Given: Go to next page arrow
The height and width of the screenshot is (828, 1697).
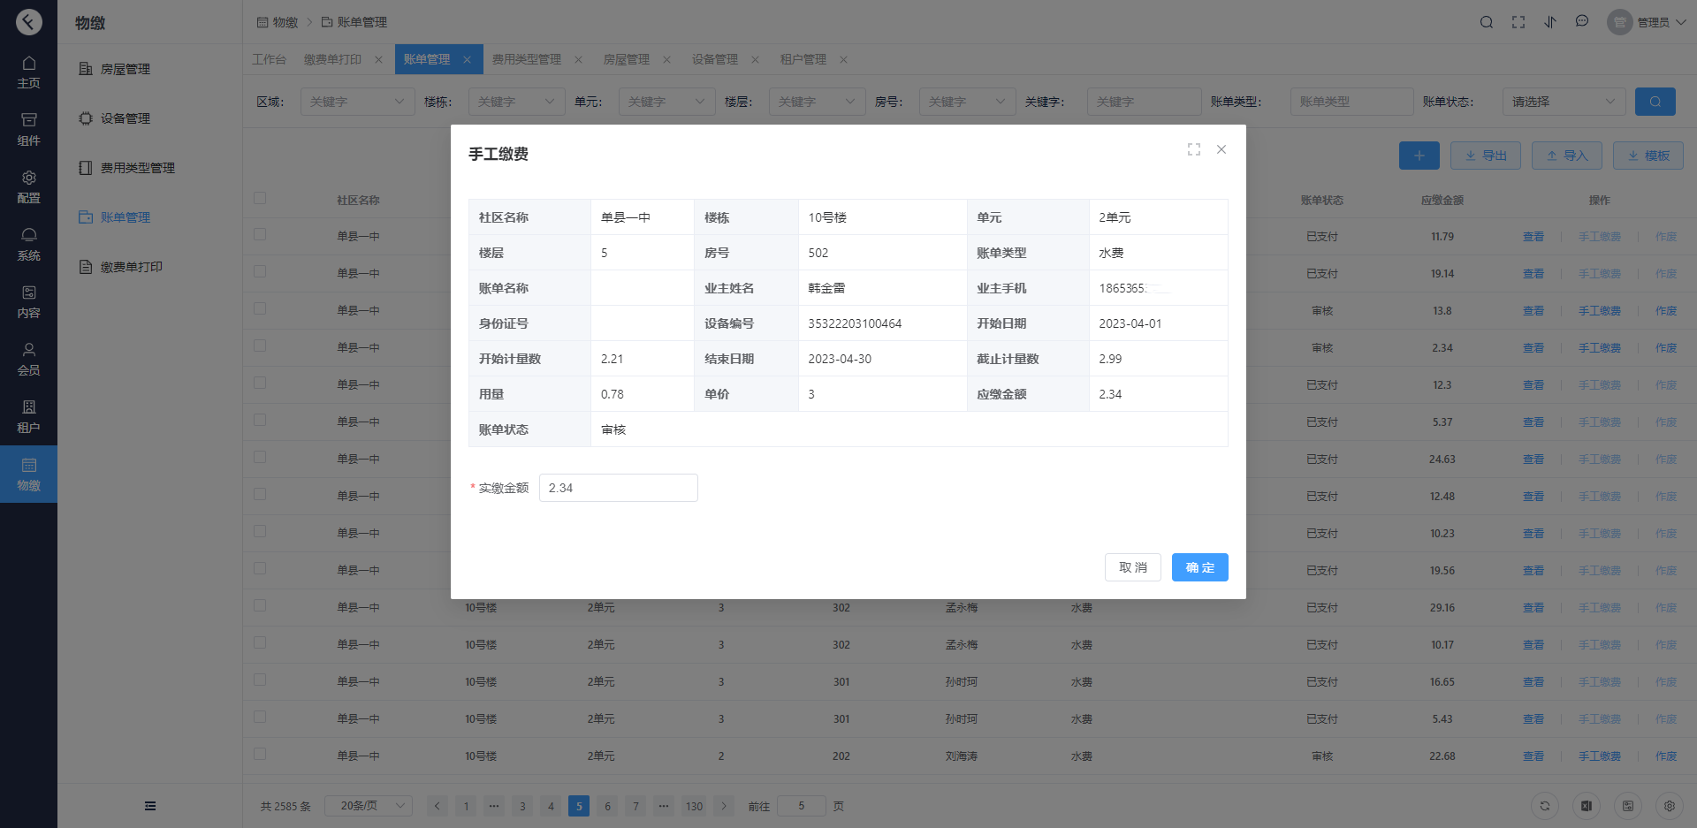Looking at the screenshot, I should pyautogui.click(x=724, y=806).
